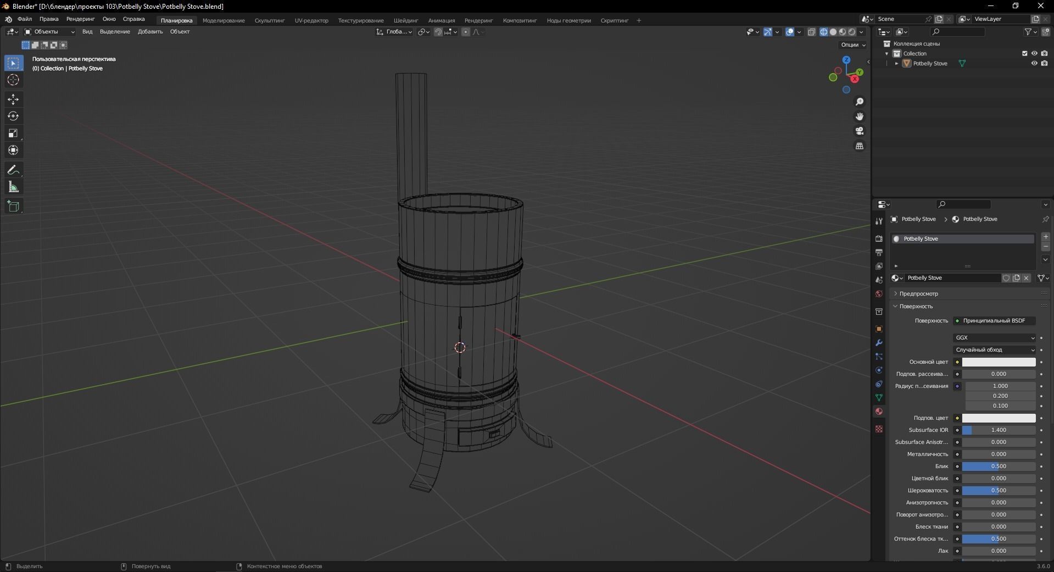Open the Output properties tab
The width and height of the screenshot is (1054, 572).
(879, 252)
